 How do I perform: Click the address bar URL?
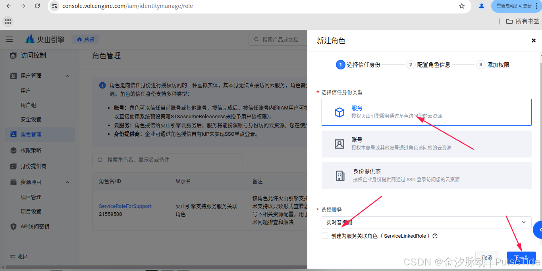pyautogui.click(x=128, y=6)
